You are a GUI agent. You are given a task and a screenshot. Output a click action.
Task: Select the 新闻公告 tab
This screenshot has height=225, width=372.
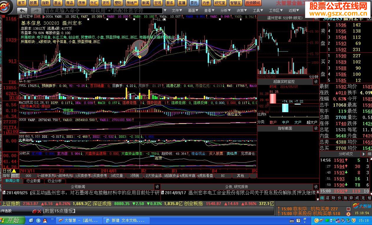pos(12,181)
